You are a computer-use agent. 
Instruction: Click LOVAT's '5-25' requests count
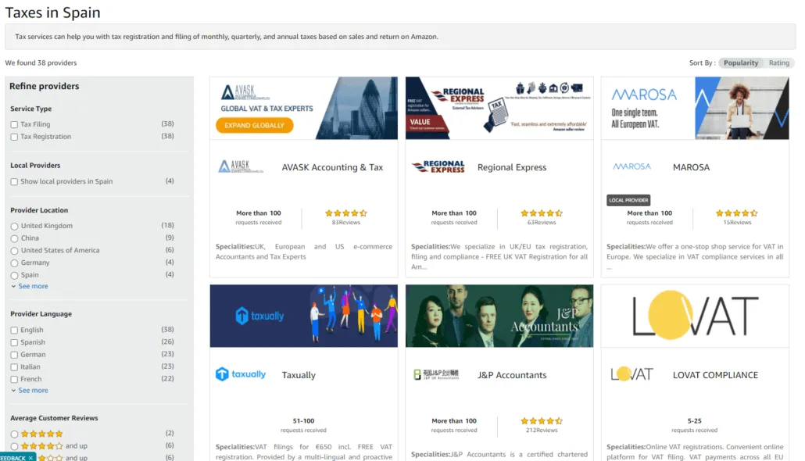694,421
